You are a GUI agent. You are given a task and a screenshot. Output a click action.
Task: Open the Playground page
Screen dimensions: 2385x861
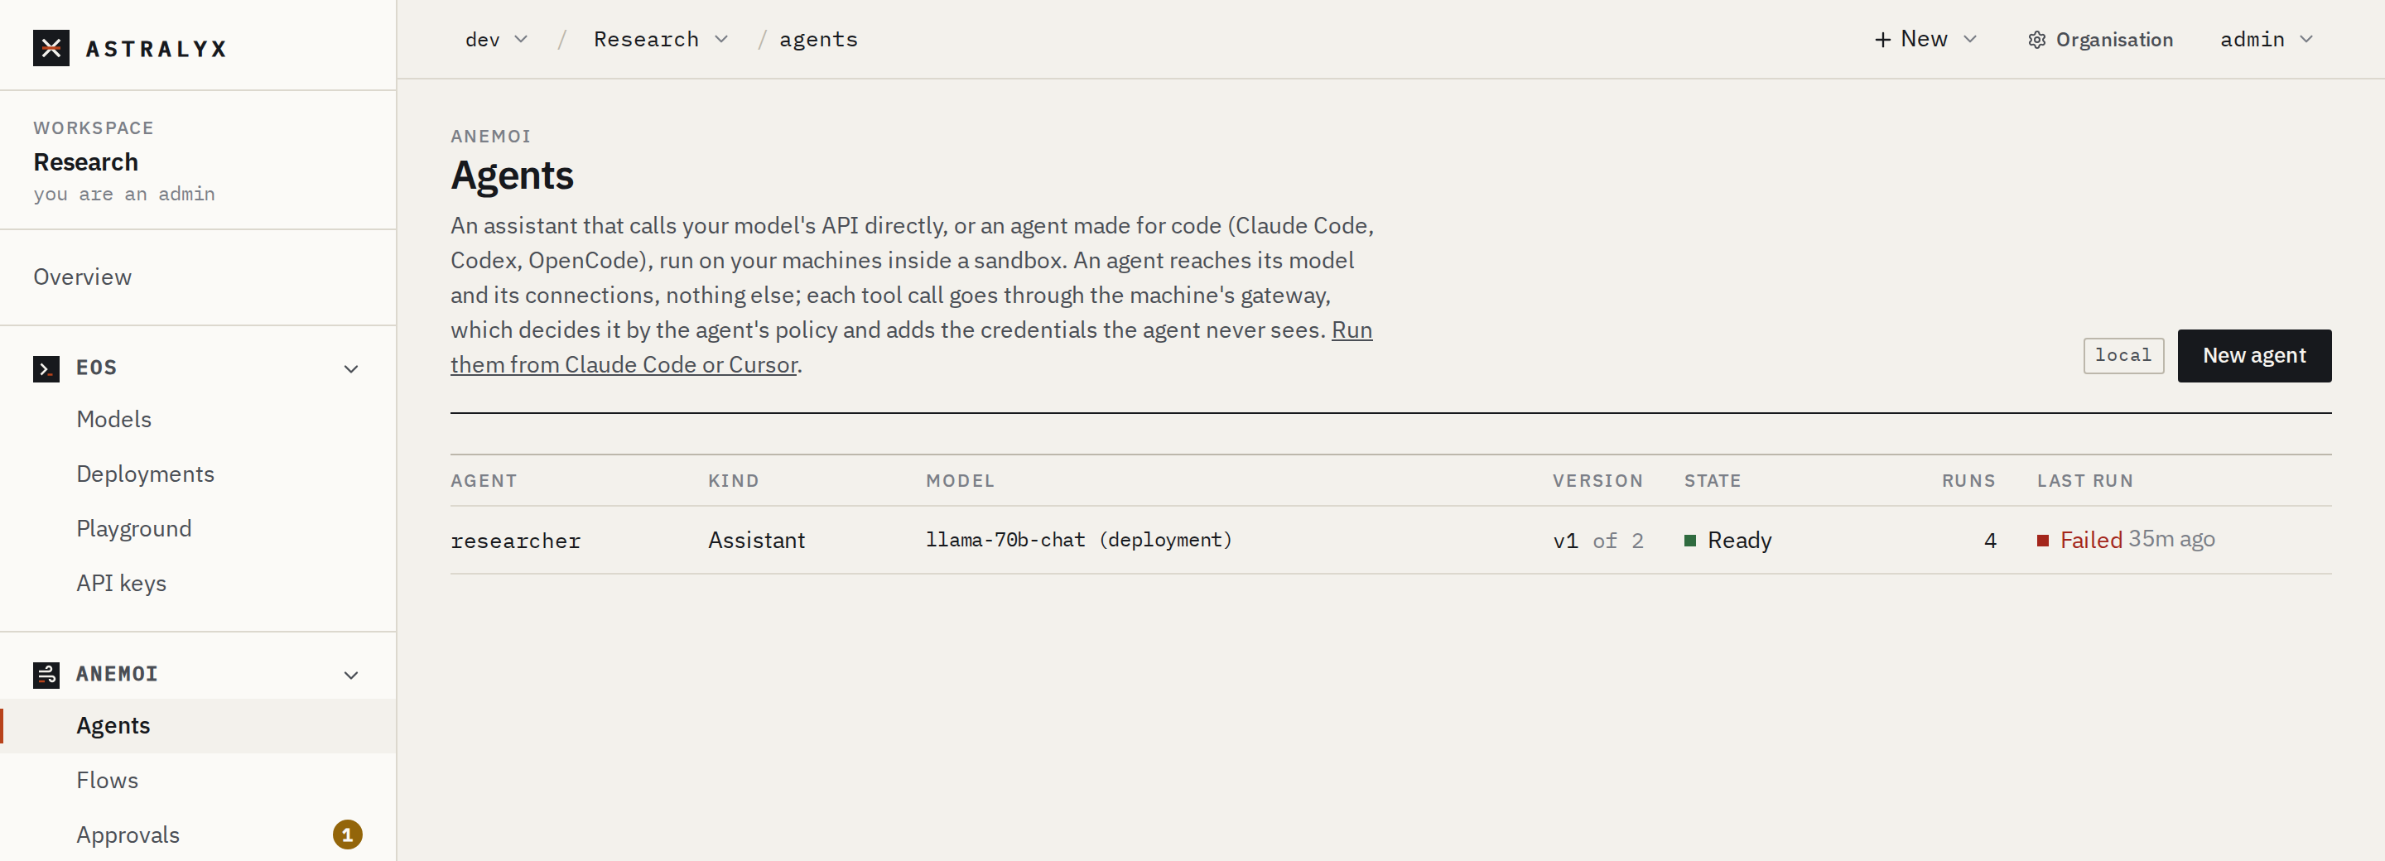click(134, 529)
